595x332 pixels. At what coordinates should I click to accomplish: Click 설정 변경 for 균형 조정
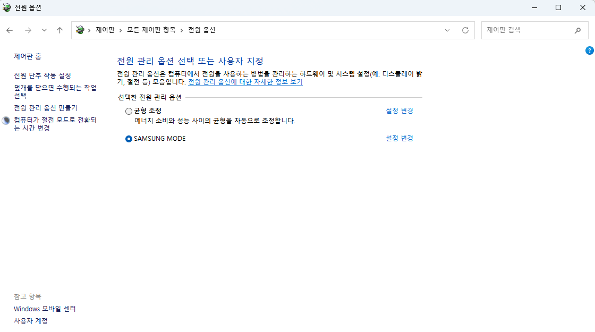click(399, 111)
